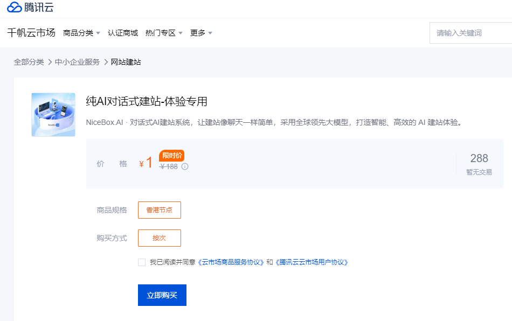This screenshot has width=512, height=321.
Task: Select the 香港节点 specification
Action: [x=160, y=210]
